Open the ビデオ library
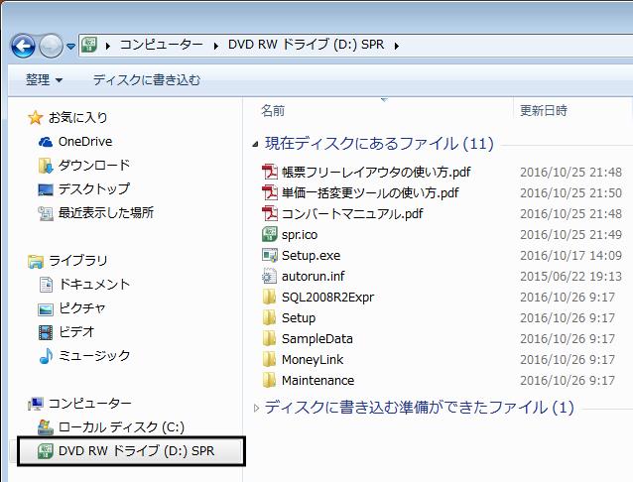Screen dimensions: 633x482 (76, 332)
